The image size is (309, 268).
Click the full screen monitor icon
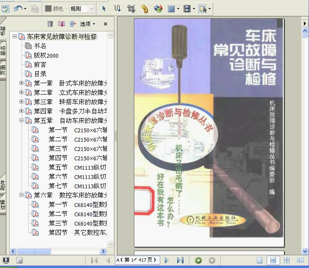[6, 260]
